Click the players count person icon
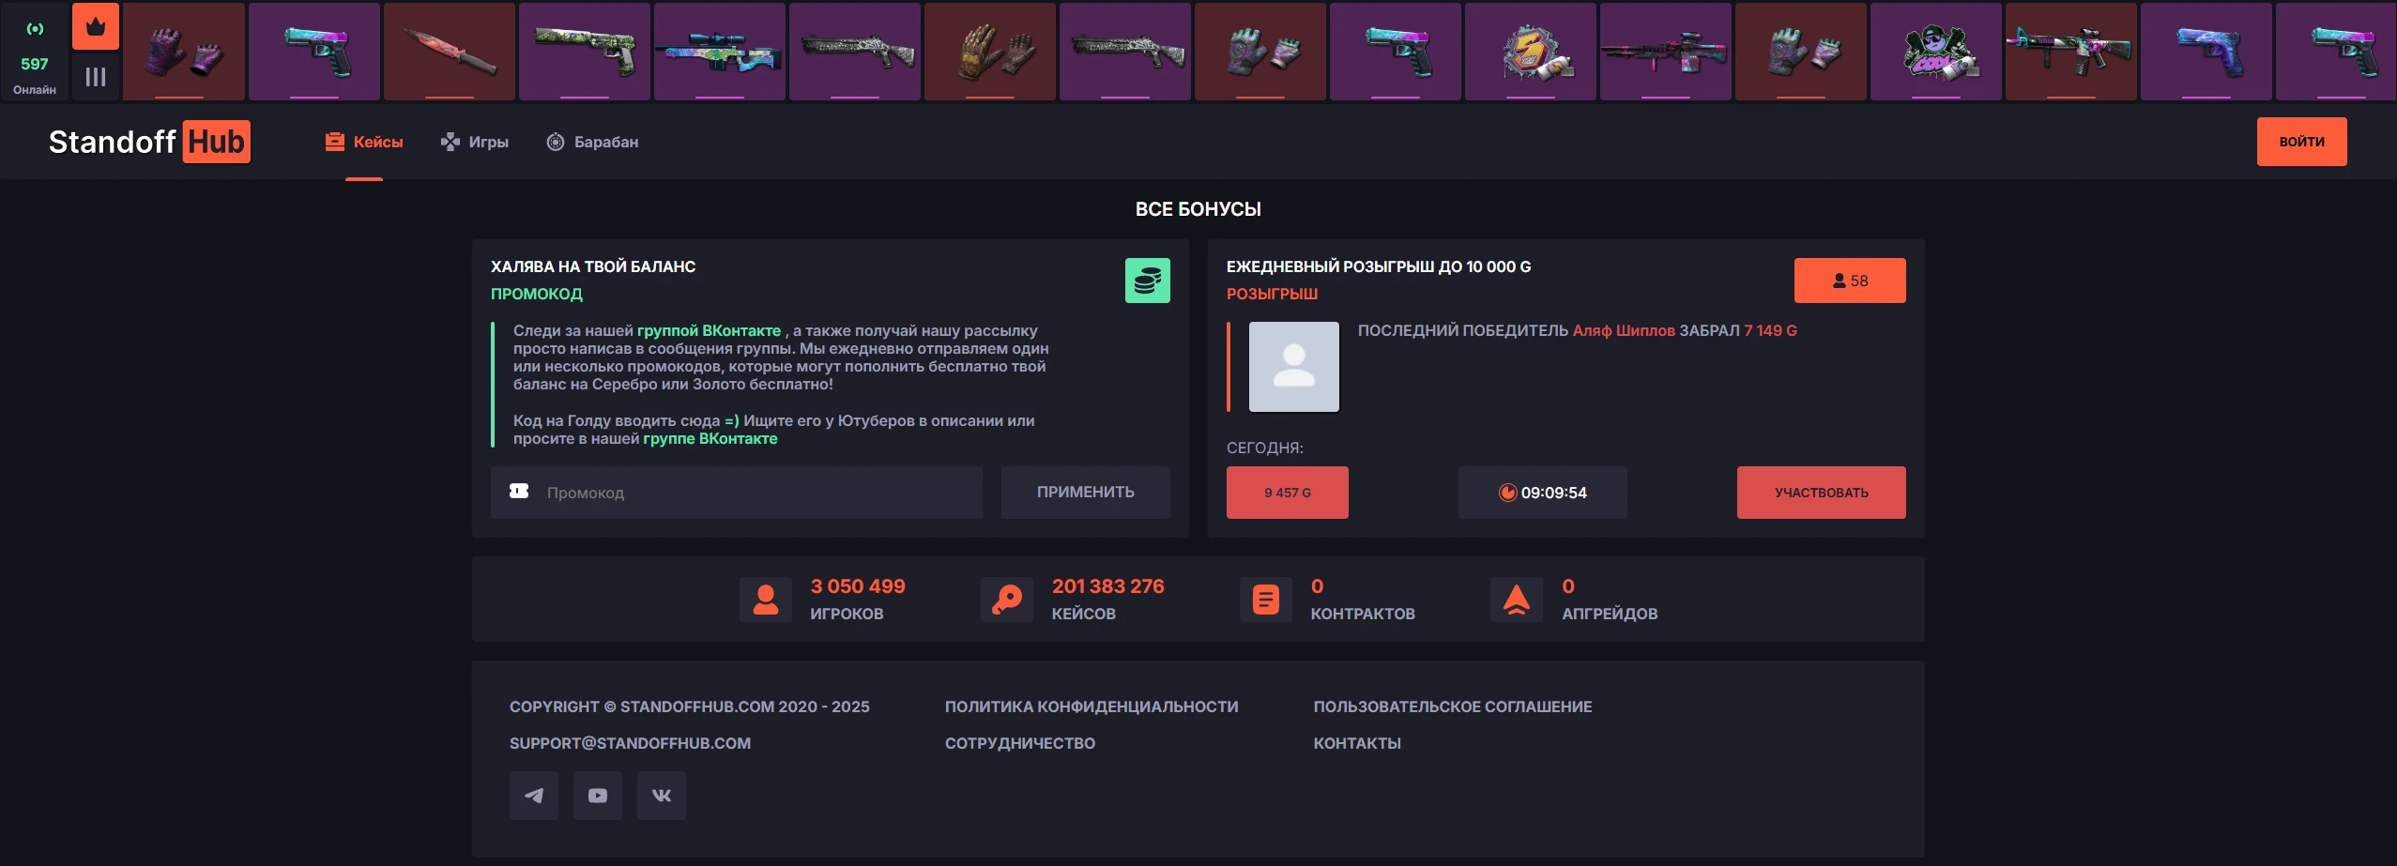 coord(766,600)
